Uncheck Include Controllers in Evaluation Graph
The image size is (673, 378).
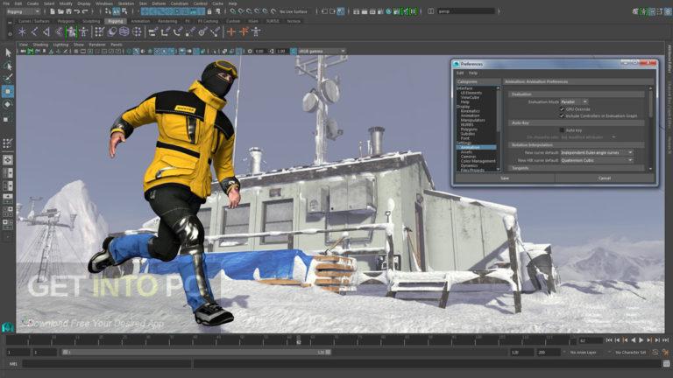tap(562, 115)
